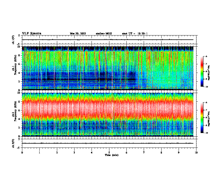Click the time axis tick label '0'
This screenshot has height=171, width=221.
pos(22,153)
